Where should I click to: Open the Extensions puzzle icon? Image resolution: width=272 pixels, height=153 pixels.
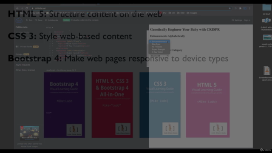[240, 8]
